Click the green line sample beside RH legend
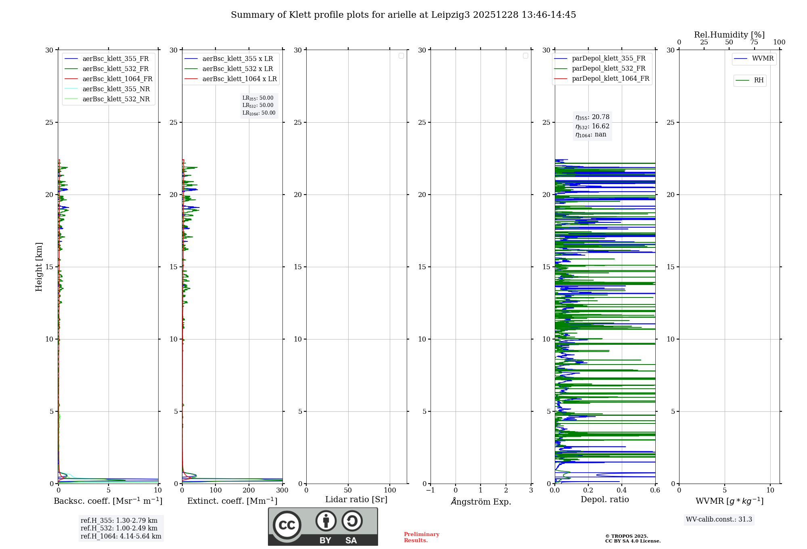 point(742,81)
